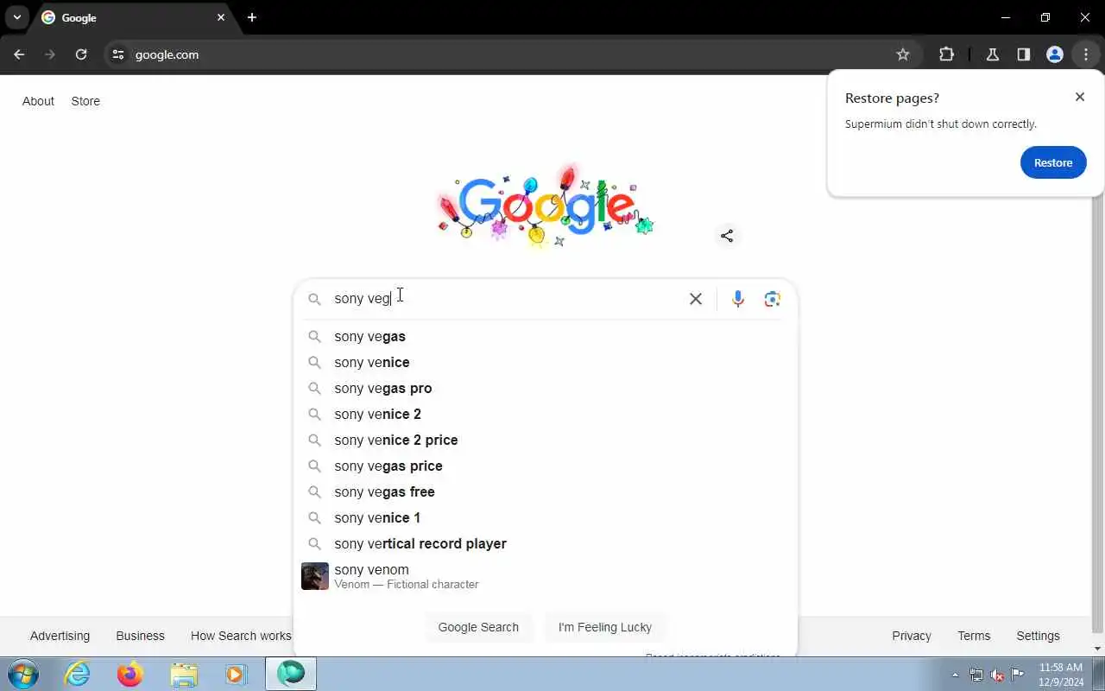Screen dimensions: 1105x691
Task: Search by image with Lens camera
Action: pyautogui.click(x=773, y=299)
